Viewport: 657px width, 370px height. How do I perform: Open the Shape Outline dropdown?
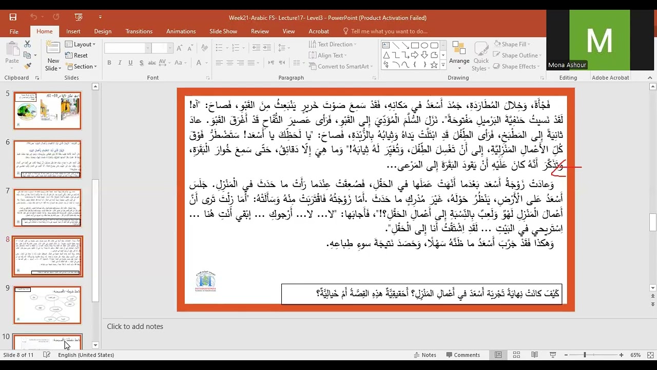[516, 55]
